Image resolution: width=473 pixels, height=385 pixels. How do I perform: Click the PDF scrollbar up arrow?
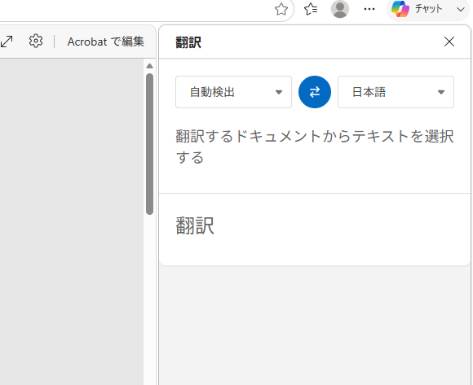tap(149, 66)
